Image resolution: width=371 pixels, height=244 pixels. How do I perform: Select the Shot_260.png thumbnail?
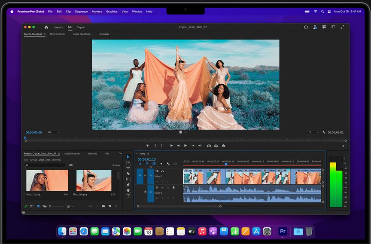(94, 180)
